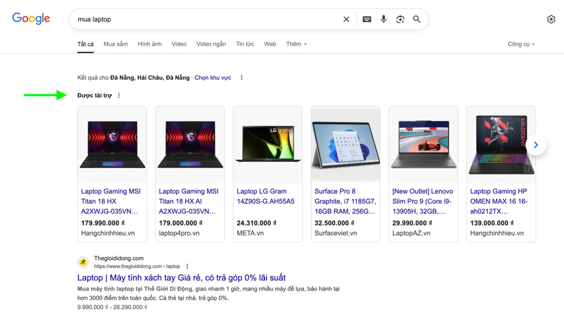564x319 pixels.
Task: Click the magnifying glass search button
Action: [417, 19]
